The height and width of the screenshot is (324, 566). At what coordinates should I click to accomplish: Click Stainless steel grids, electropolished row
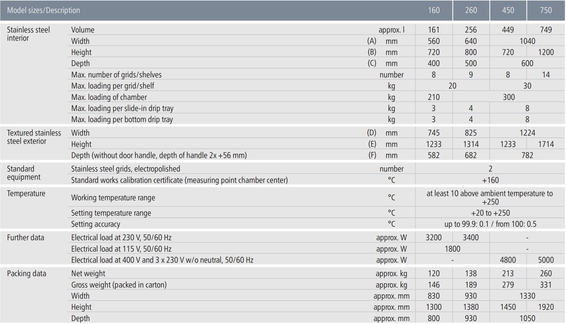pyautogui.click(x=316, y=168)
